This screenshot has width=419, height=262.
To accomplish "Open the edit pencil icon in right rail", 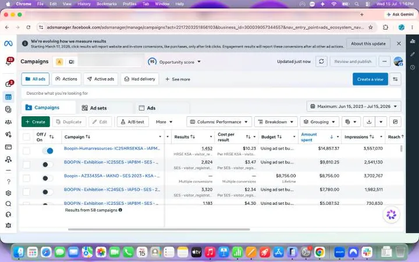I will (x=413, y=55).
